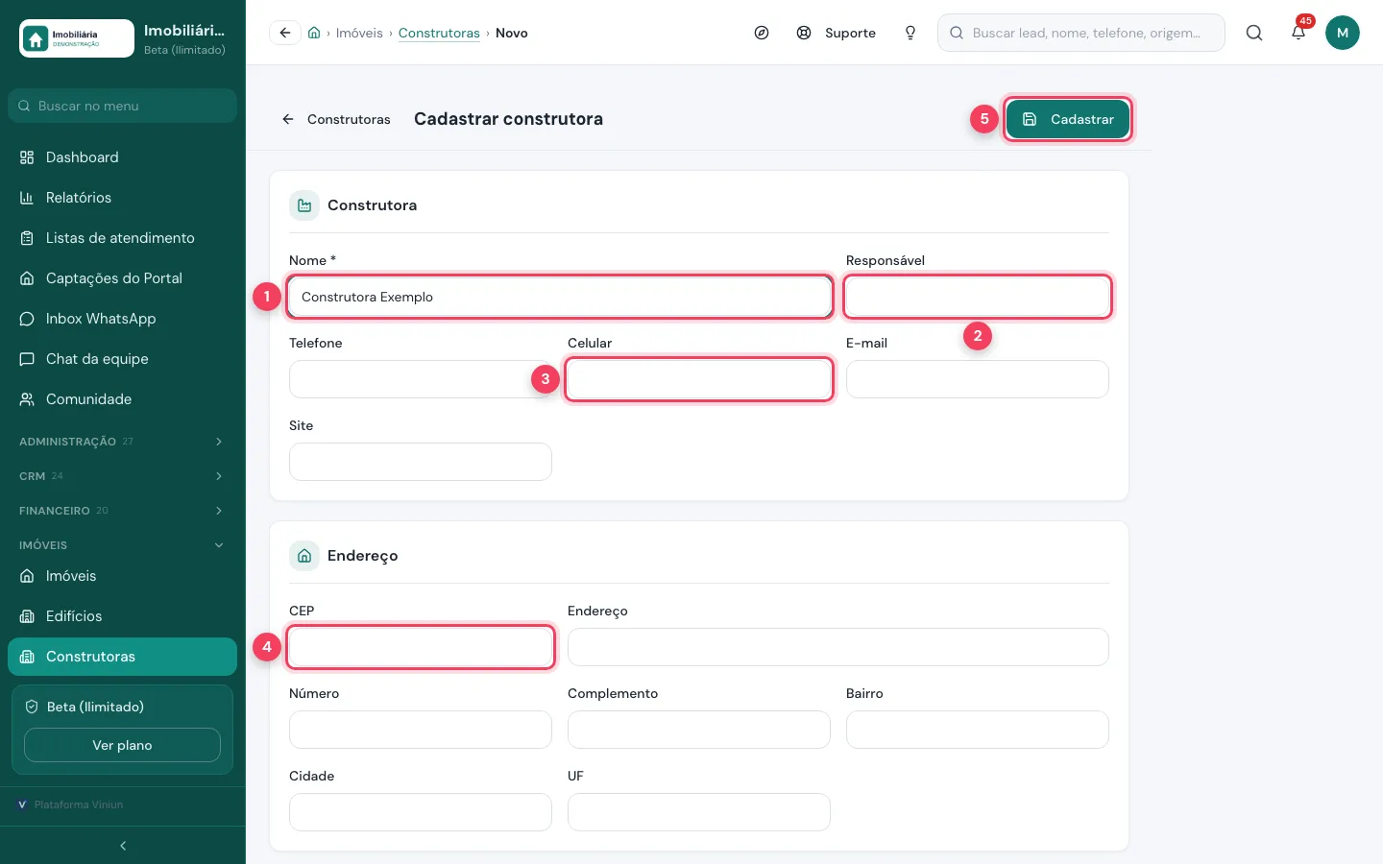This screenshot has height=864, width=1383.
Task: Open Suporte in the top bar
Action: (x=837, y=33)
